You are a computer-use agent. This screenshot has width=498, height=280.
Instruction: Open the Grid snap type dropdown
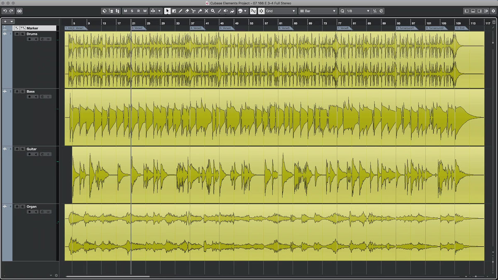pos(281,11)
